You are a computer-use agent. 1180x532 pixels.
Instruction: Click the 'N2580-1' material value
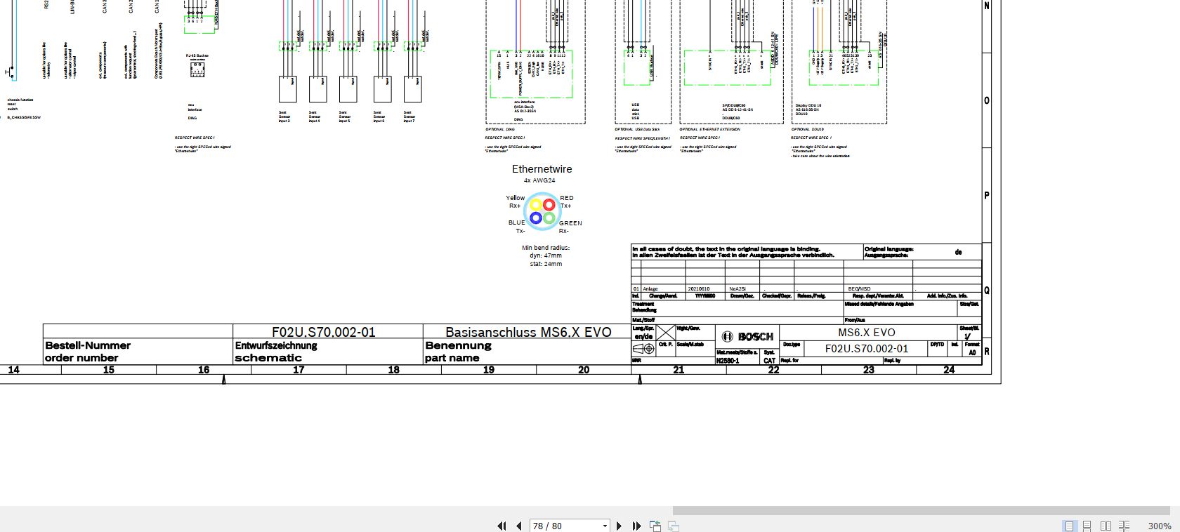[728, 361]
